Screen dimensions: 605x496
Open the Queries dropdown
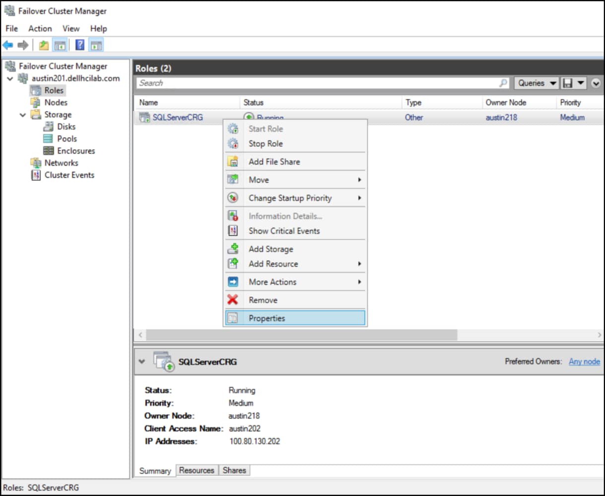537,83
